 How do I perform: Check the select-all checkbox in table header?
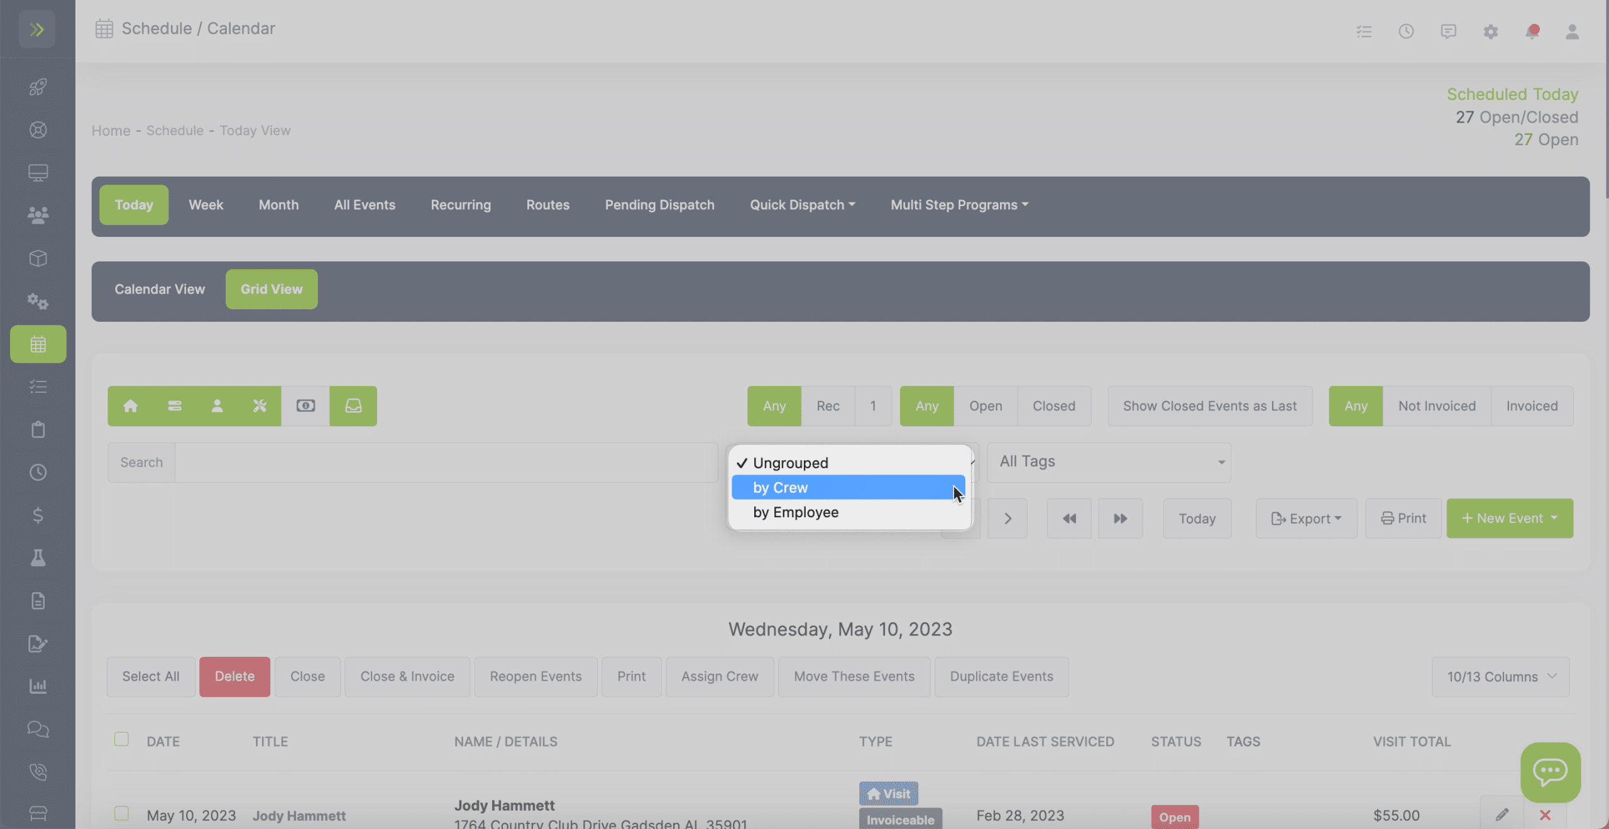(121, 739)
